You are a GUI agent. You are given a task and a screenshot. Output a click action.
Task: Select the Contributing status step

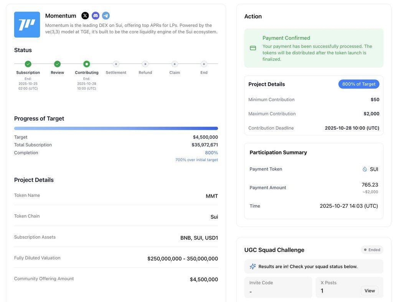(87, 64)
